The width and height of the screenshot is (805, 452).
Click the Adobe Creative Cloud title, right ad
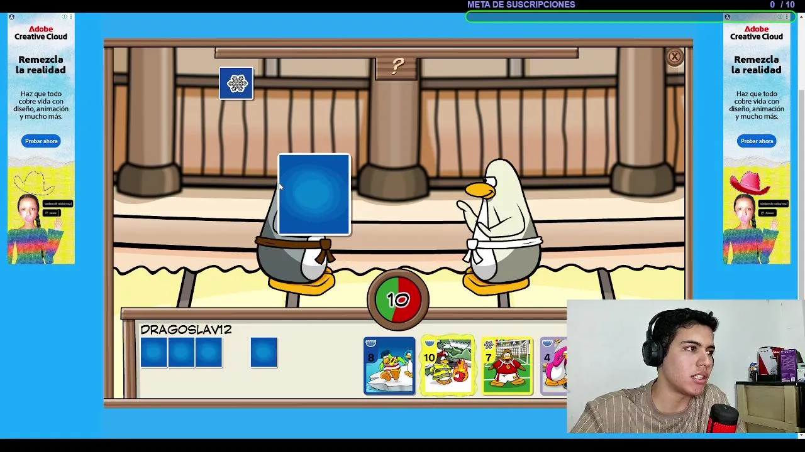tap(756, 33)
